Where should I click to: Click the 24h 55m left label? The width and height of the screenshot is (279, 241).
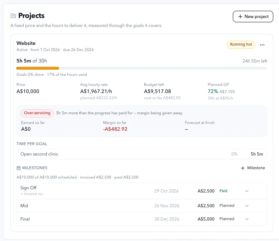pos(255,61)
